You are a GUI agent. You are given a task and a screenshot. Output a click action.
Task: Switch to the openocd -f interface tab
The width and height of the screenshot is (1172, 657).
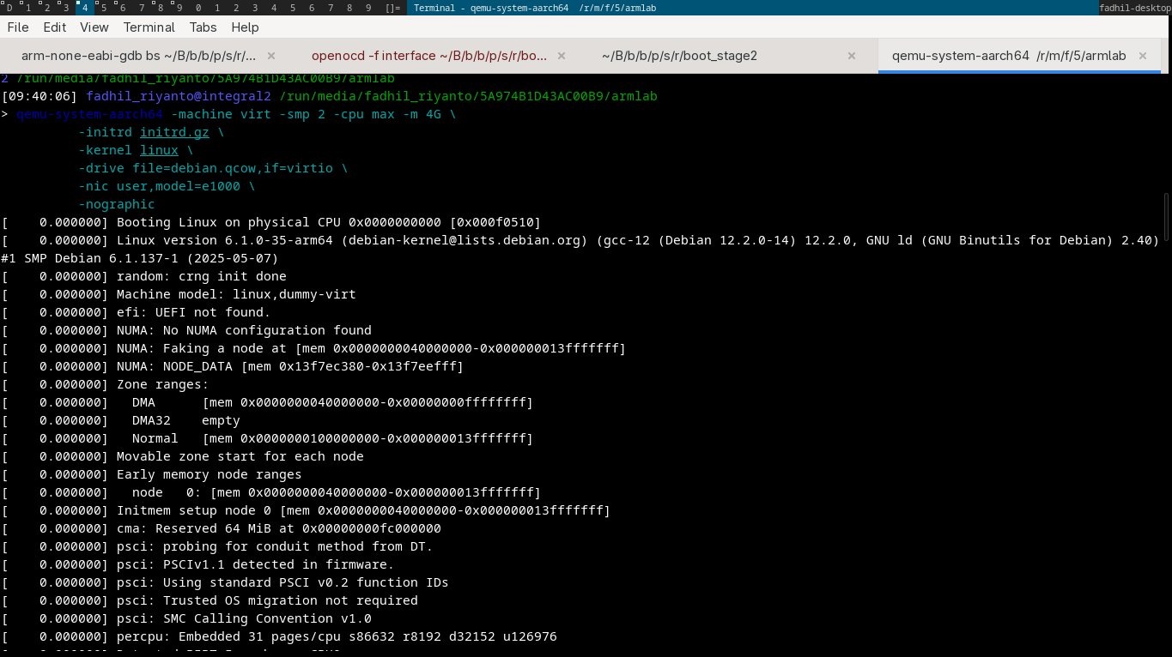428,56
